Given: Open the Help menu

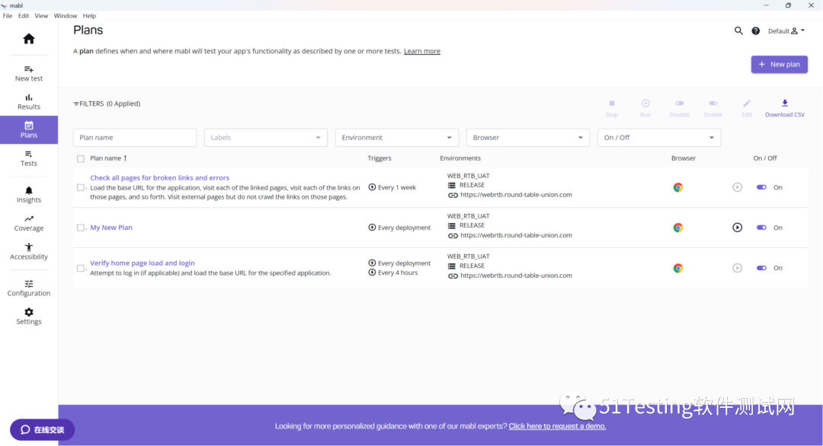Looking at the screenshot, I should pyautogui.click(x=89, y=16).
